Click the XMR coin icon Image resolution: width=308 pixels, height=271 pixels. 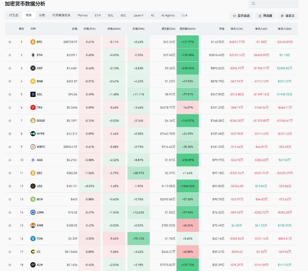[33, 225]
